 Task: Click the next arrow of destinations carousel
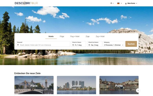138,90
